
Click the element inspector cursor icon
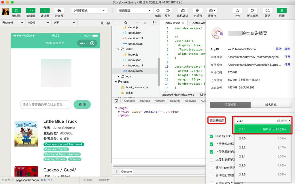[x=116, y=101]
